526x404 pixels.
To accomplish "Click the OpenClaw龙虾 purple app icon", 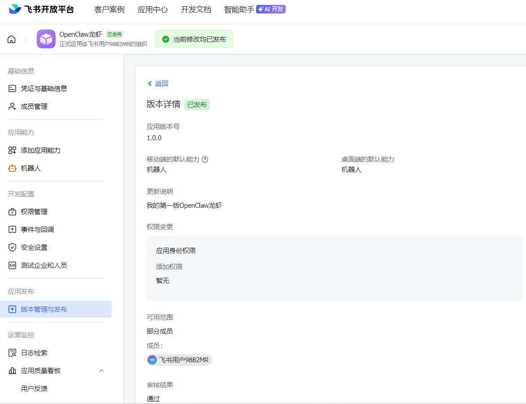I will coord(46,39).
